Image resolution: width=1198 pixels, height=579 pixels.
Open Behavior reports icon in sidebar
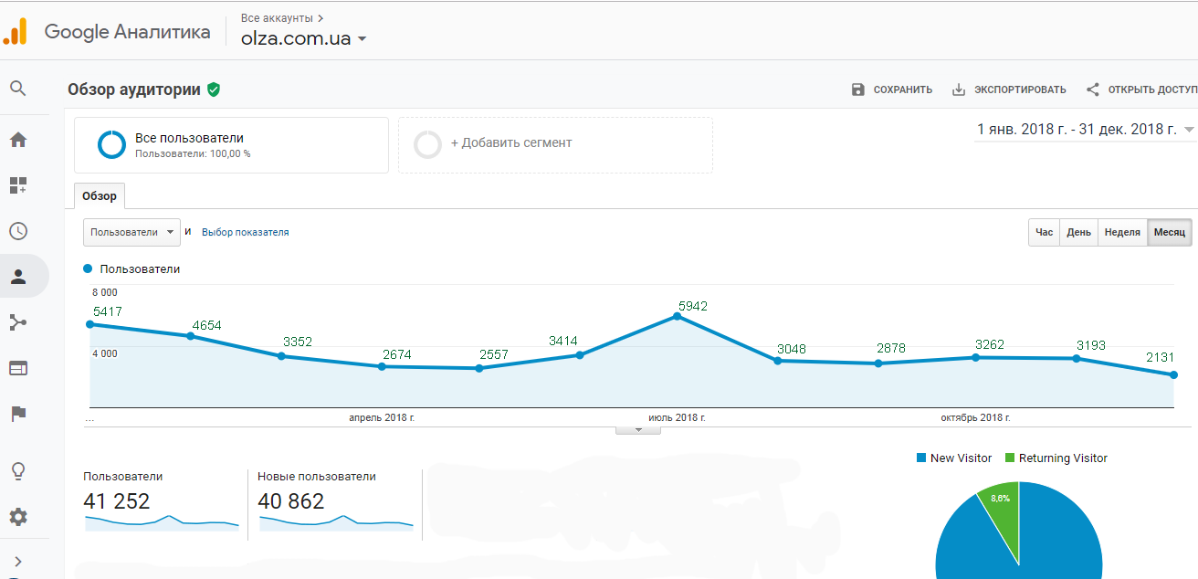pyautogui.click(x=18, y=368)
